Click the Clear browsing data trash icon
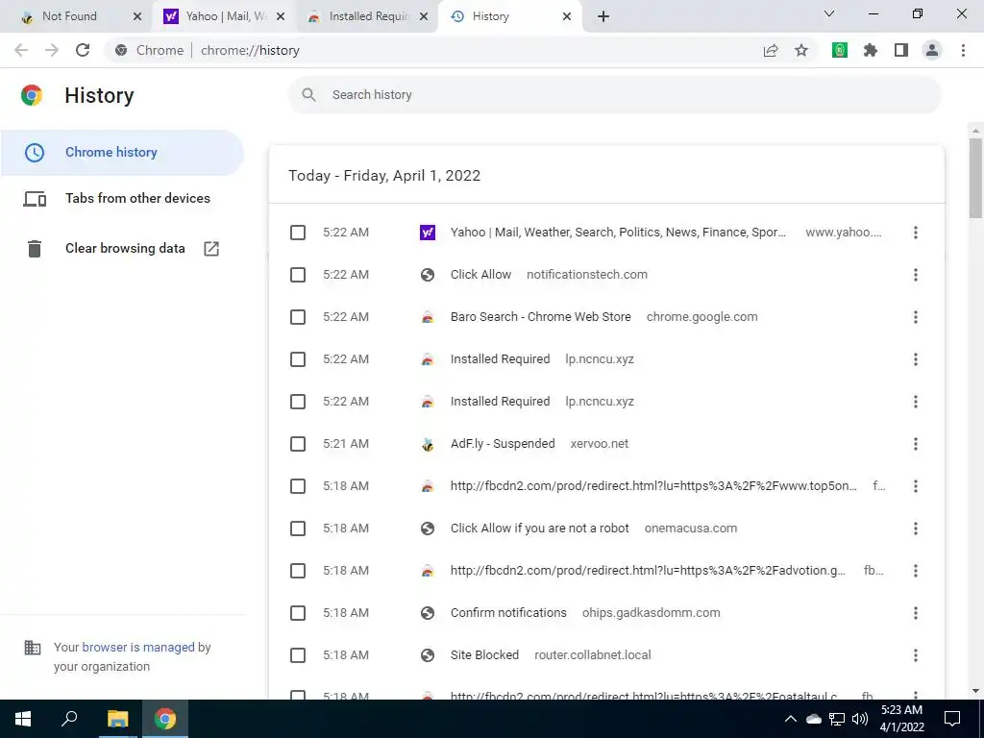This screenshot has width=984, height=738. pos(35,249)
